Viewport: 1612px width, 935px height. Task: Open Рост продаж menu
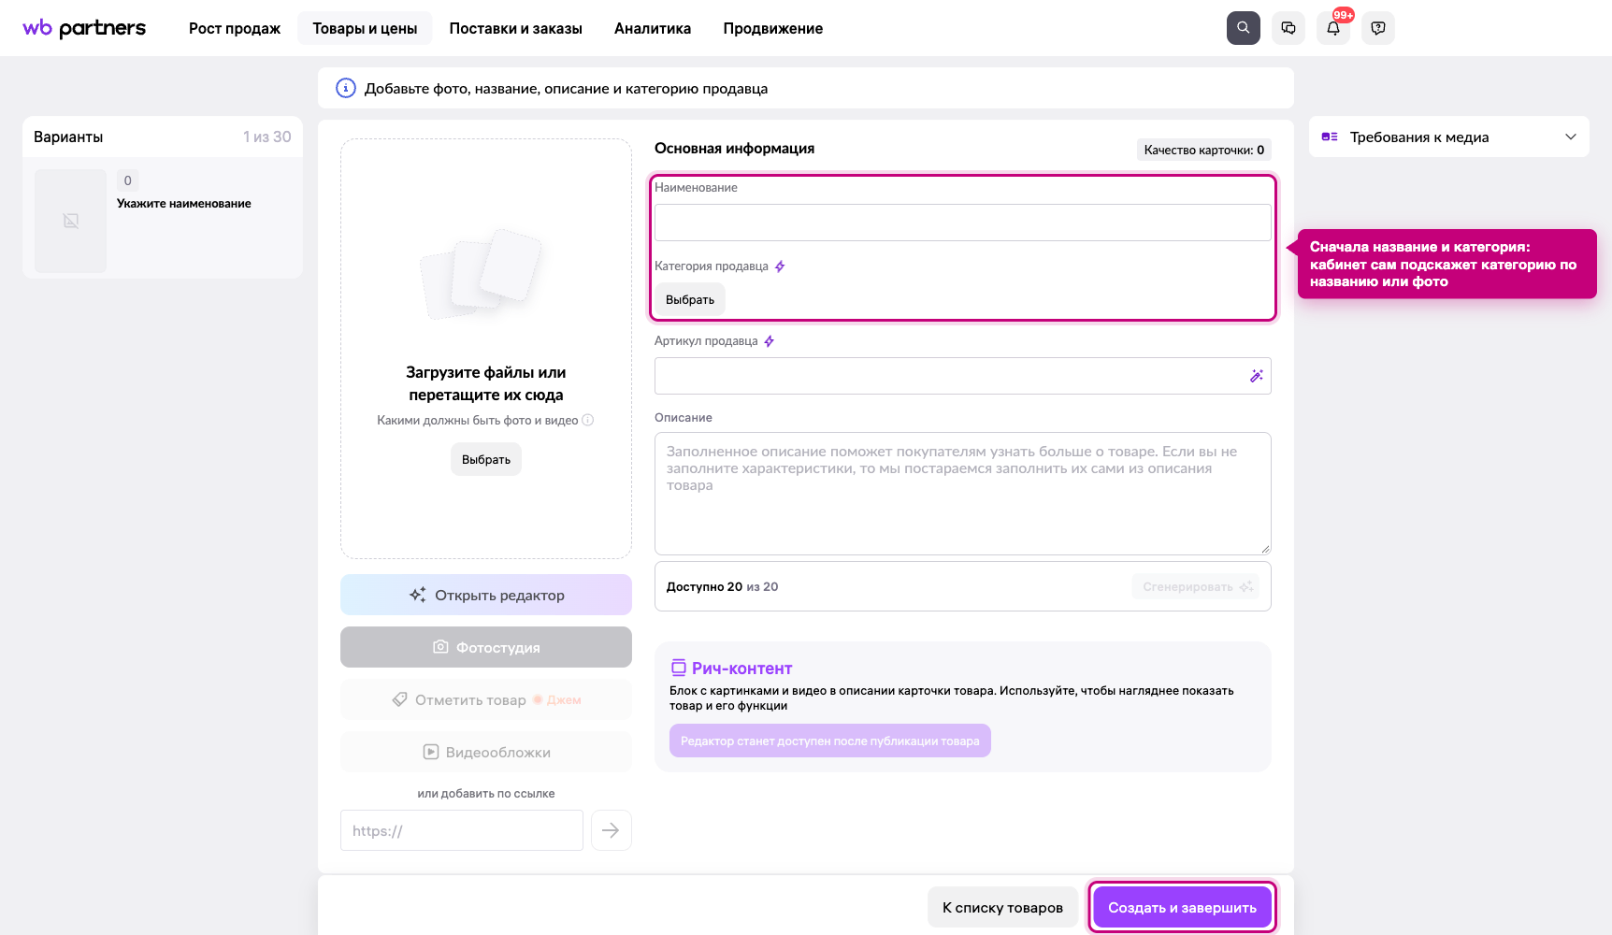point(235,28)
